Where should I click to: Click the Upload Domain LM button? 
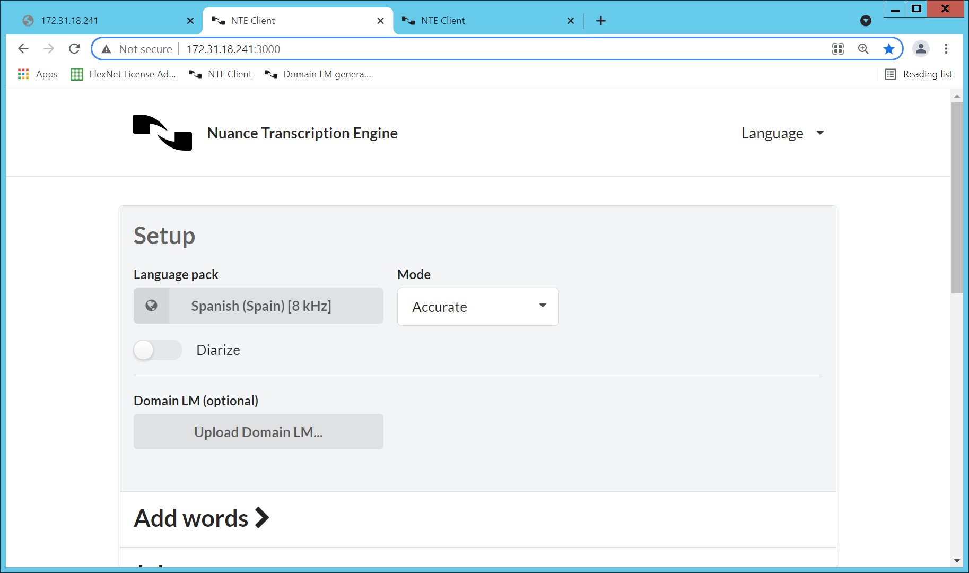pyautogui.click(x=258, y=431)
